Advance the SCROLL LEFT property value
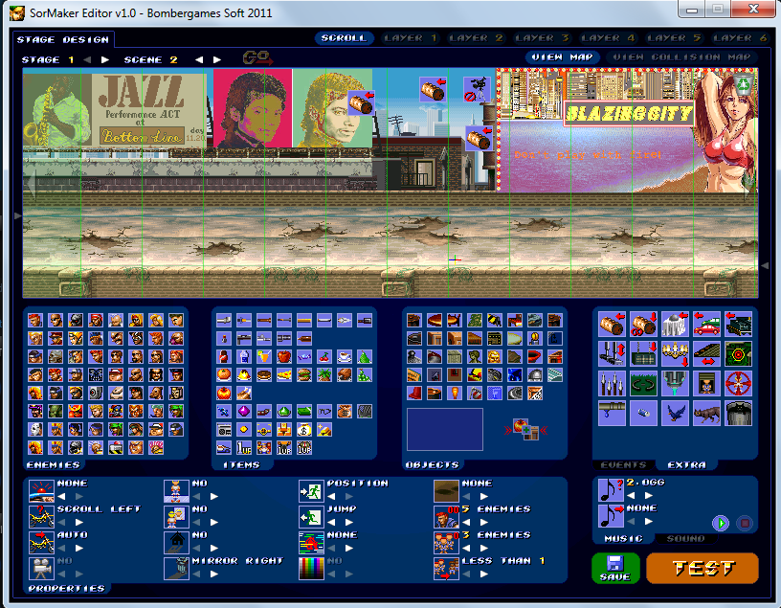781x608 pixels. click(x=79, y=522)
